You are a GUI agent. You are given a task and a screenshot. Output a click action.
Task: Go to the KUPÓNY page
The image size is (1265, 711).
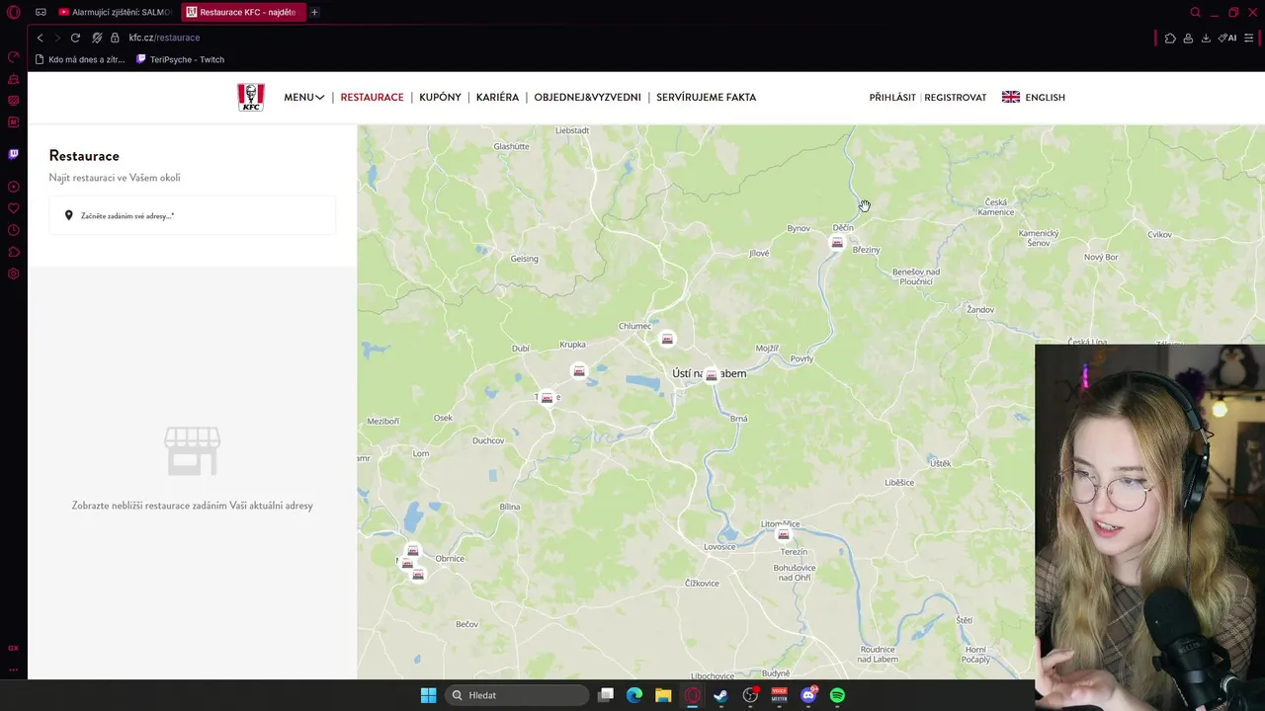tap(440, 97)
